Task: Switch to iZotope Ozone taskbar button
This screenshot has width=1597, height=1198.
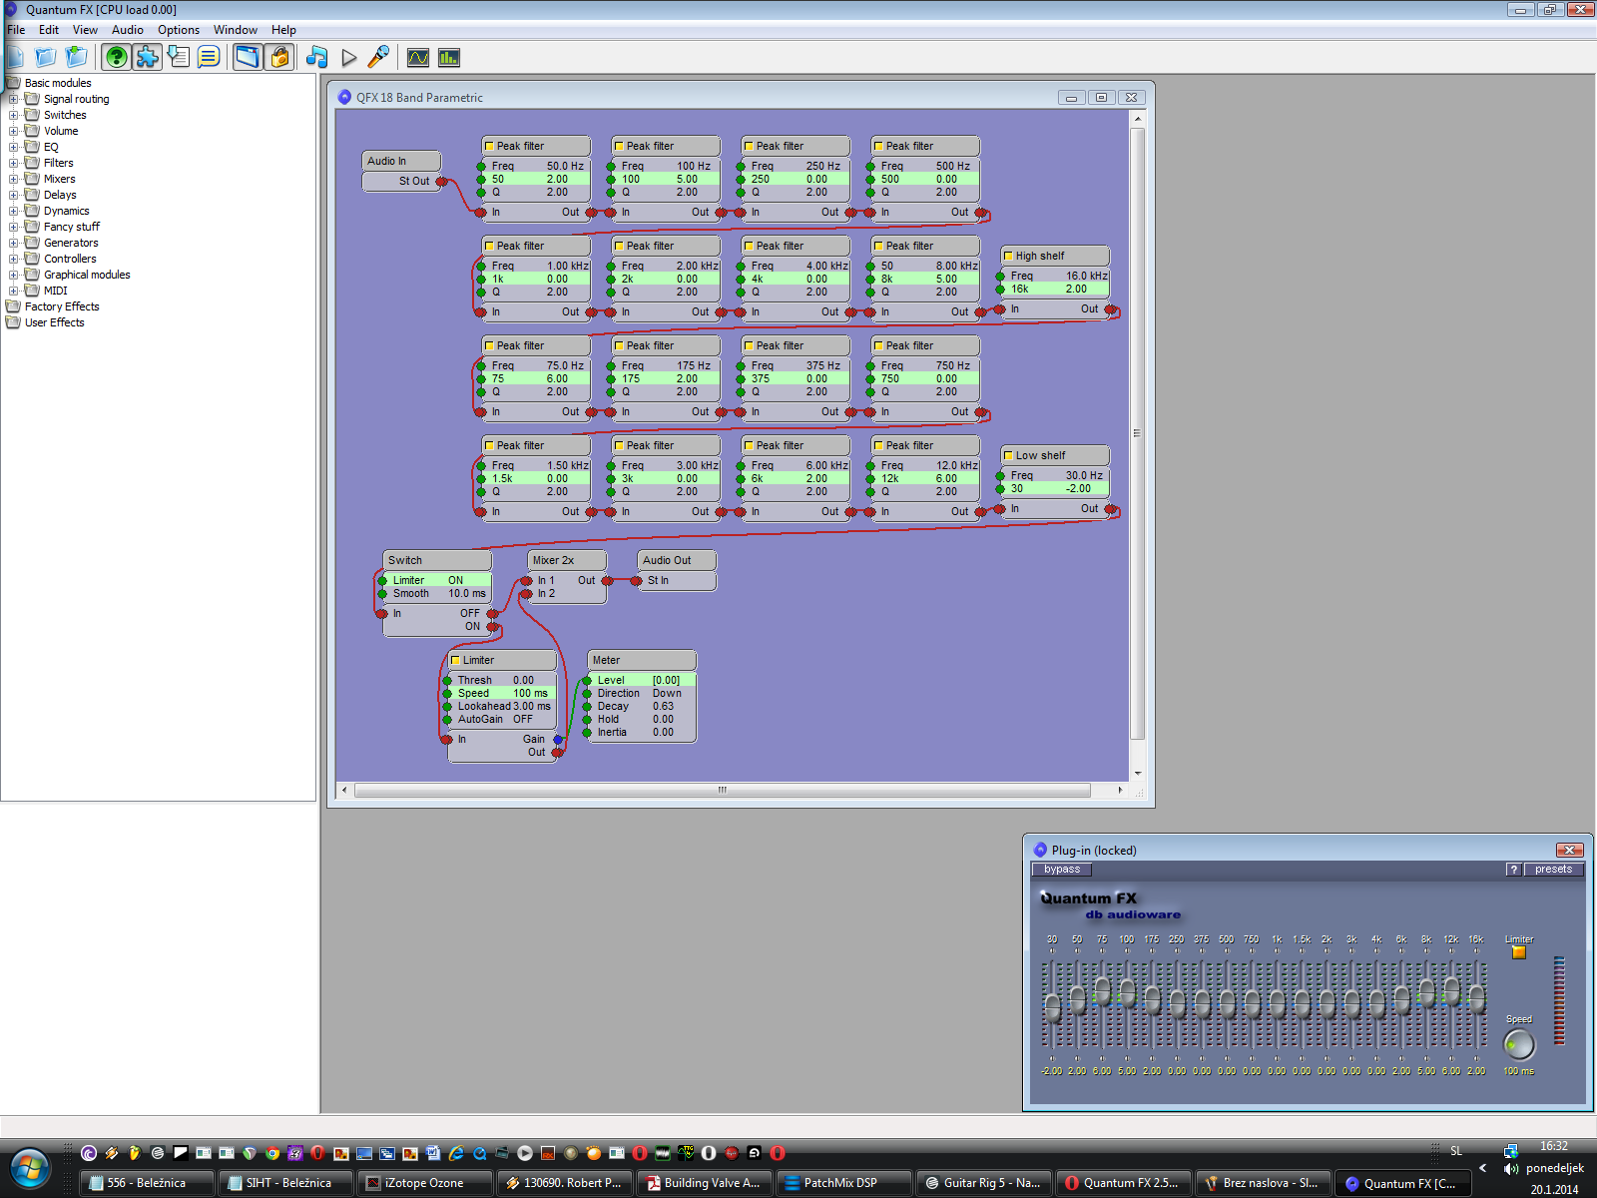Action: click(x=425, y=1183)
